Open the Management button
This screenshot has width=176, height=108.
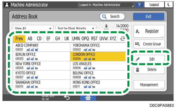[x=149, y=85]
